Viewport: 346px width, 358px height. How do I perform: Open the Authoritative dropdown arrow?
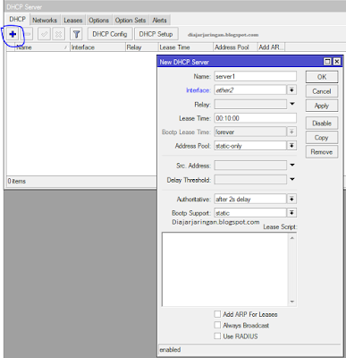coord(291,199)
